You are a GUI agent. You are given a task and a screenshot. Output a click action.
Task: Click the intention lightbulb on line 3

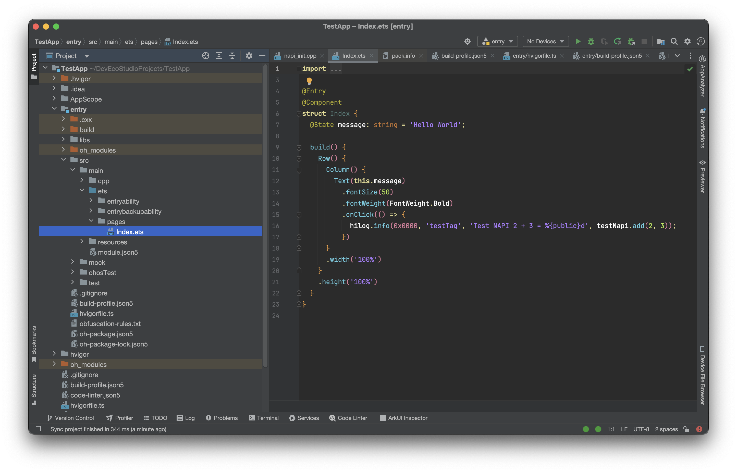pyautogui.click(x=309, y=81)
